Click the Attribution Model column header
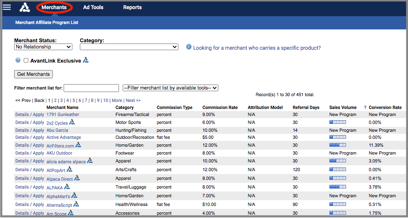Screen dimensions: 408x218 (x=265, y=107)
